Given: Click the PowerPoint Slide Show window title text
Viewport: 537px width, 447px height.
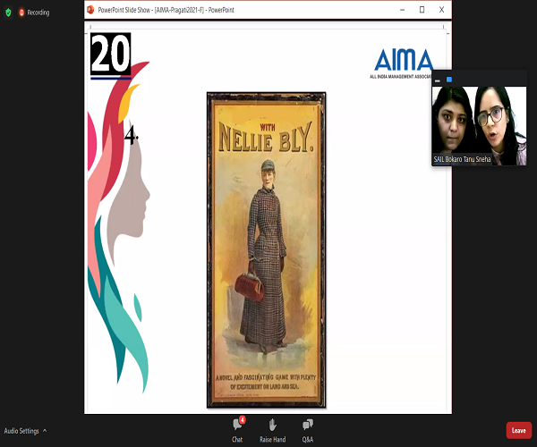Looking at the screenshot, I should click(166, 10).
